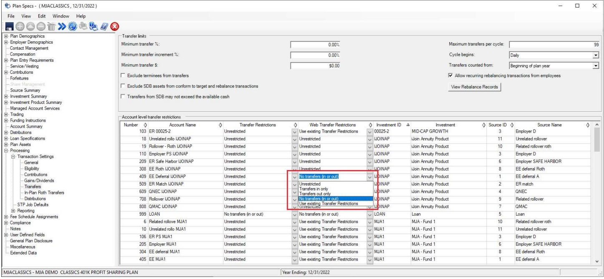Open the Transfer Restrictions dropdown for ER 00025-2
This screenshot has height=279, width=604.
click(295, 131)
